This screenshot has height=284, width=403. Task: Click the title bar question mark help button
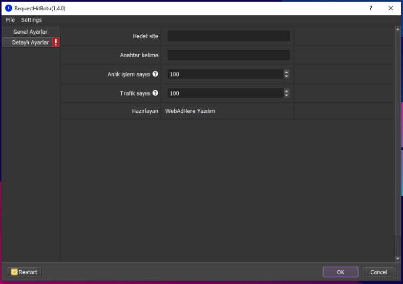point(370,8)
